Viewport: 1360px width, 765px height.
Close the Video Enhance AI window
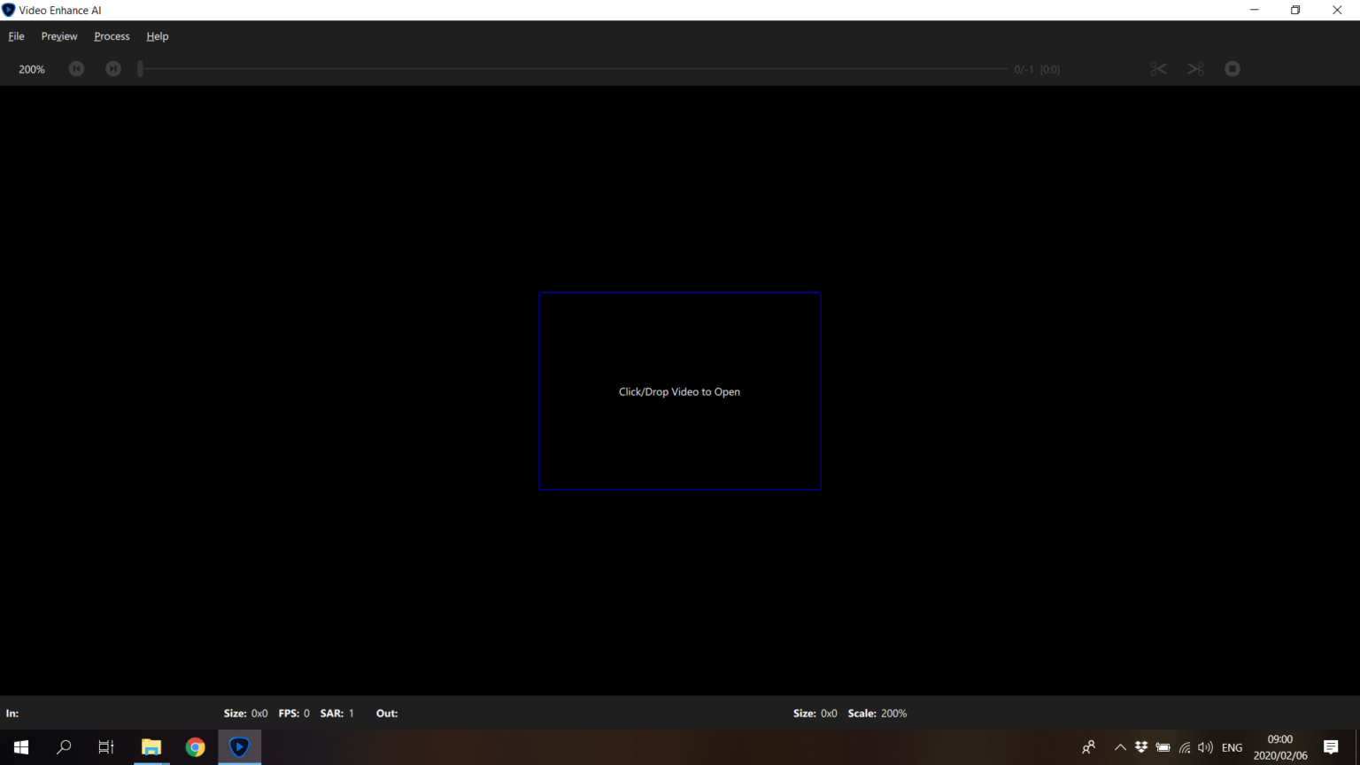pos(1337,10)
